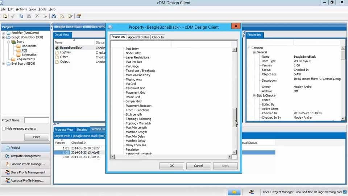Click the connection status icon after server name
Viewport: 348px width, 196px height.
pyautogui.click(x=345, y=192)
